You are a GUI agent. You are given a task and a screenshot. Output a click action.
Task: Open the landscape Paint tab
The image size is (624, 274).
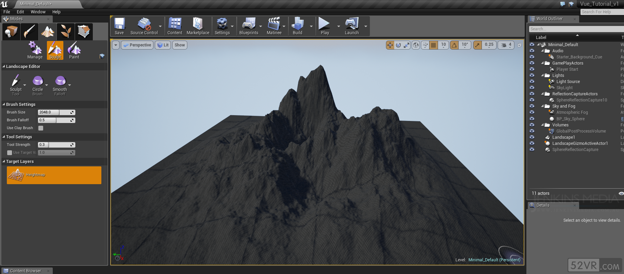tap(74, 50)
